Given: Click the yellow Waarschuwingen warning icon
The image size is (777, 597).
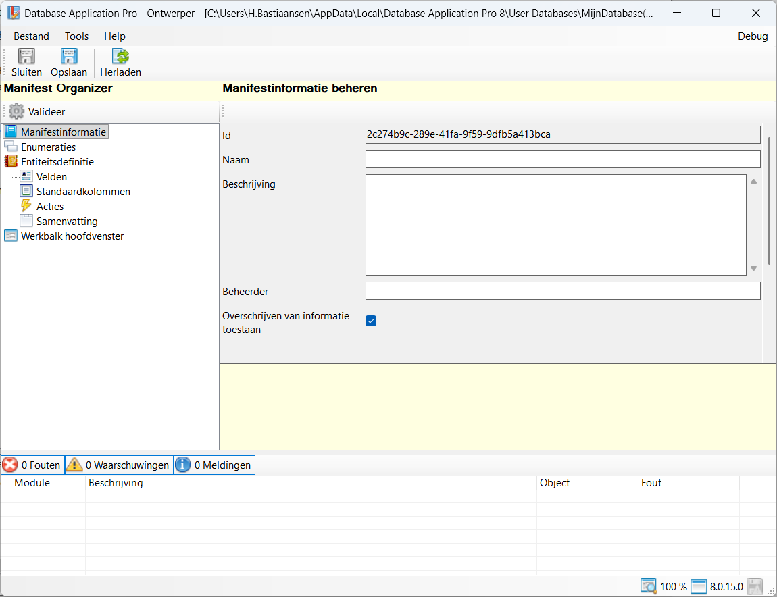Looking at the screenshot, I should coord(74,465).
